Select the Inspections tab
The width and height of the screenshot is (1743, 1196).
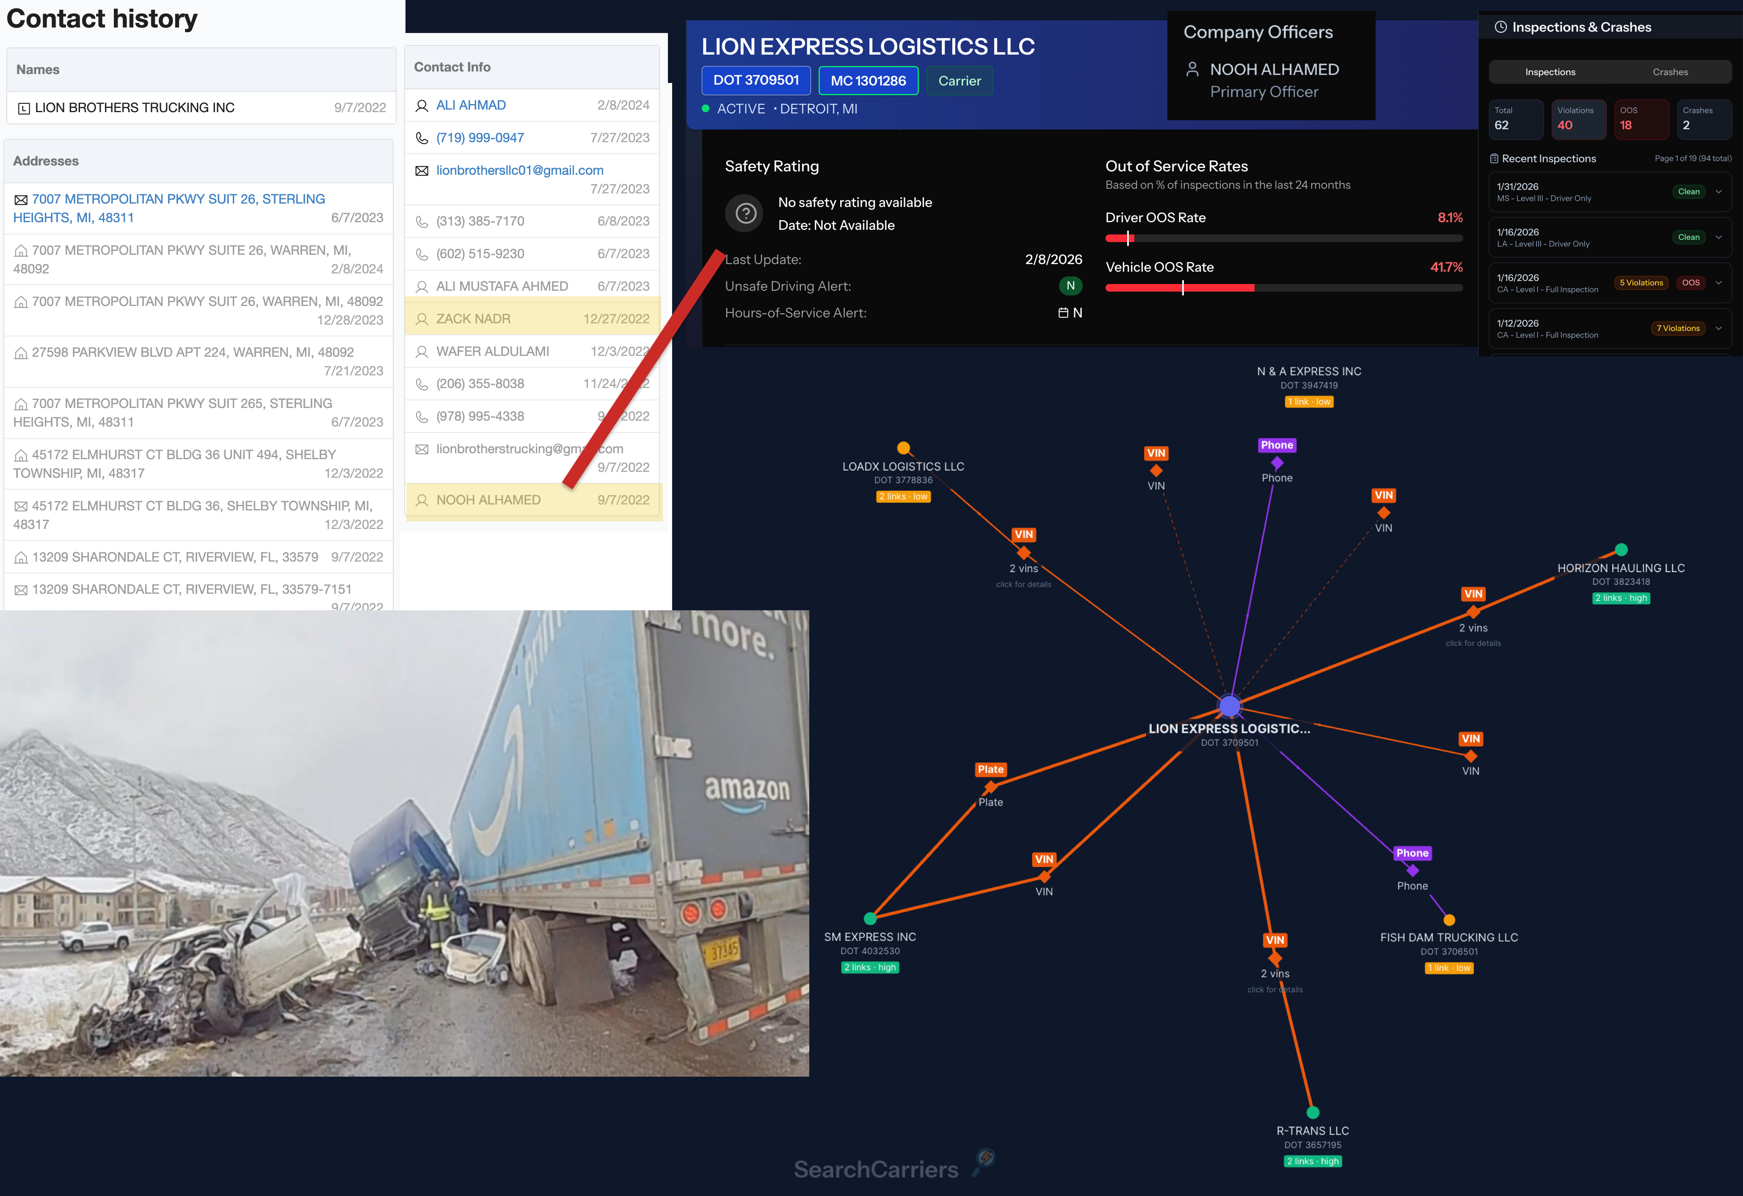(x=1550, y=72)
